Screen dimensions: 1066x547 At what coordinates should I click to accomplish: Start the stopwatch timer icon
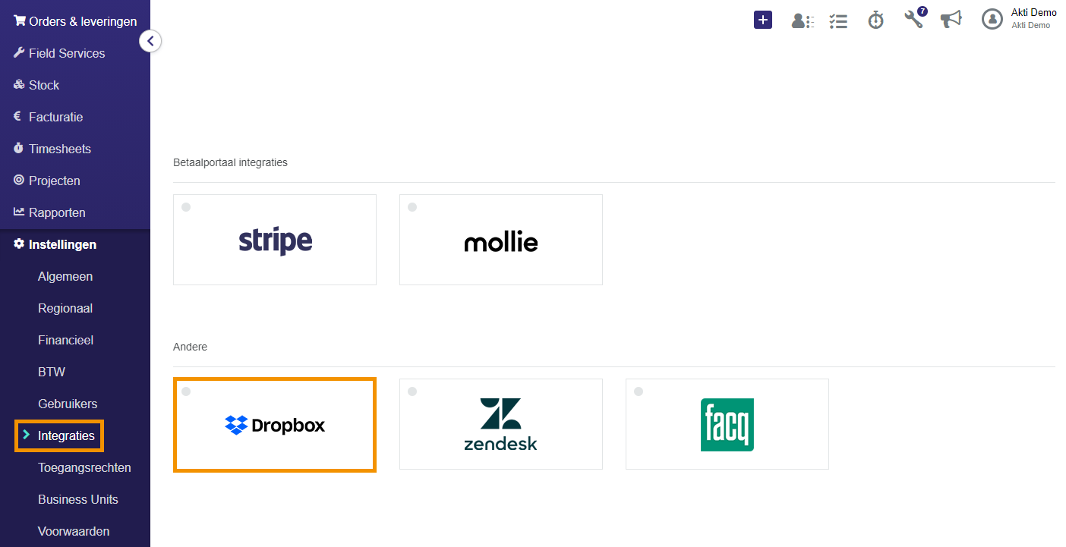(876, 20)
